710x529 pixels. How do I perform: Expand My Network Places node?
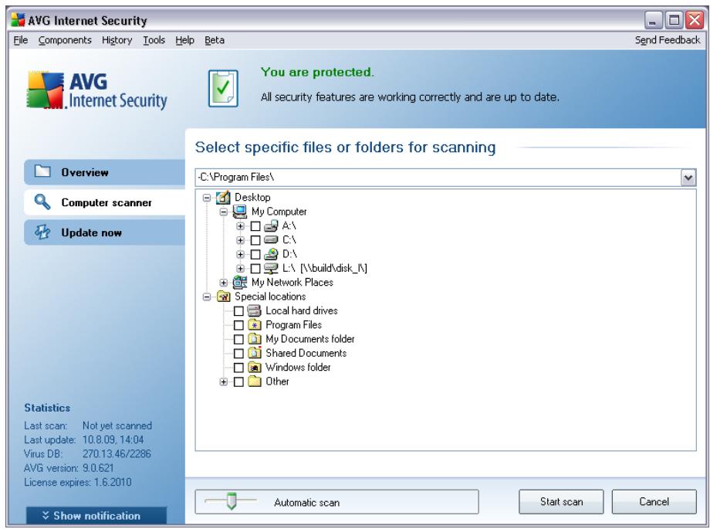click(x=223, y=283)
